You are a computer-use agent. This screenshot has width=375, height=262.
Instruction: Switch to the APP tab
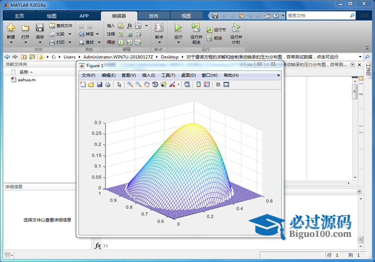[84, 16]
